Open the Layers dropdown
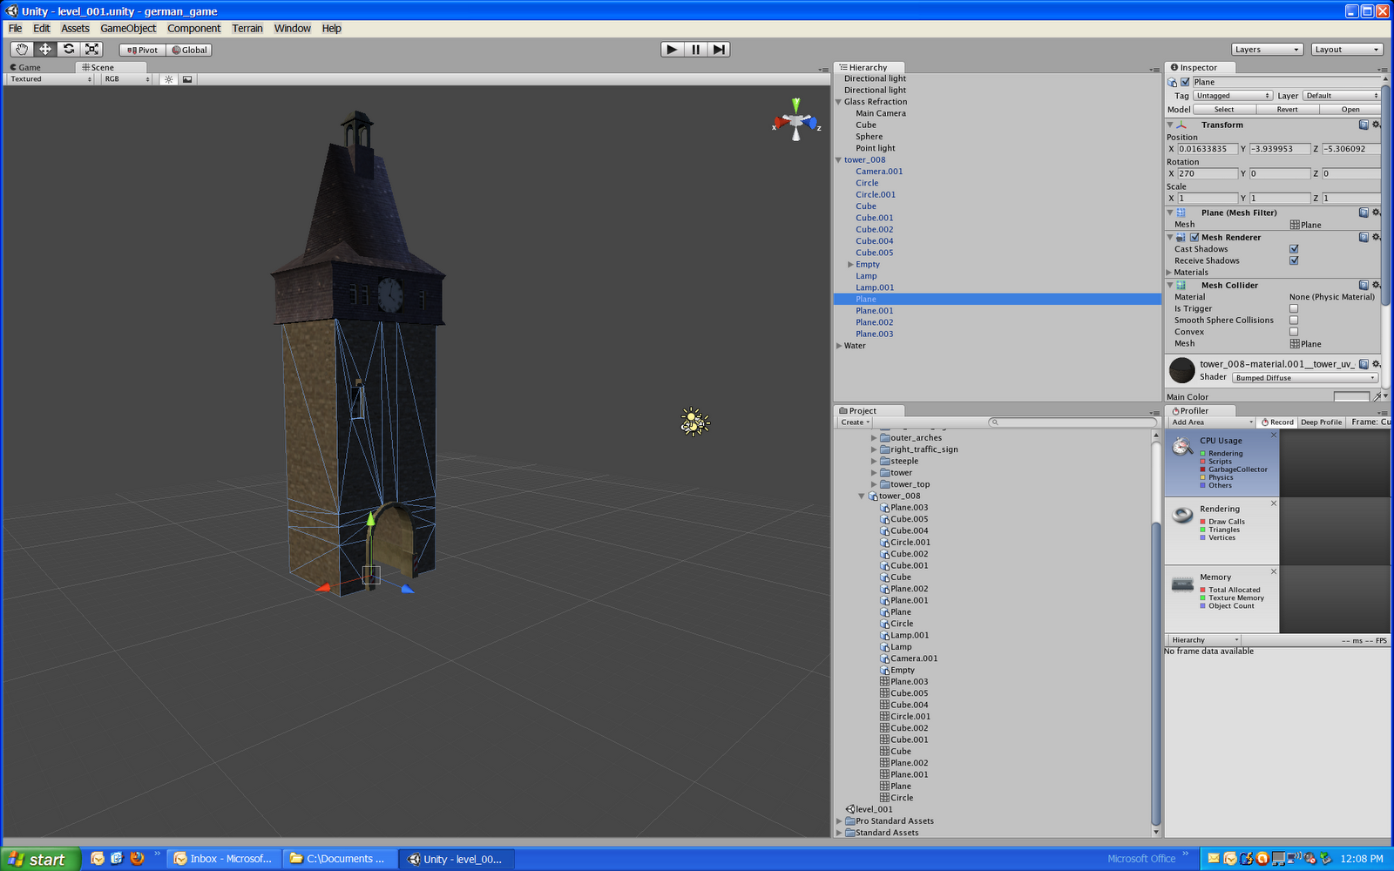This screenshot has width=1394, height=871. [1267, 49]
